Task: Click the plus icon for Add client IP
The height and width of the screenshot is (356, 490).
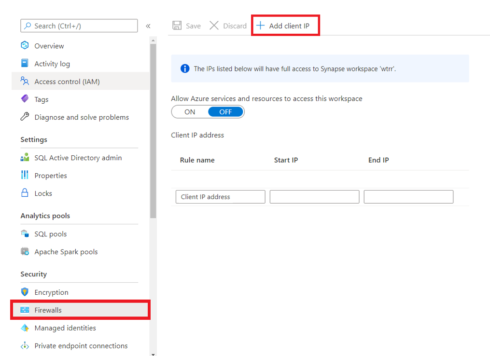Action: pos(260,25)
